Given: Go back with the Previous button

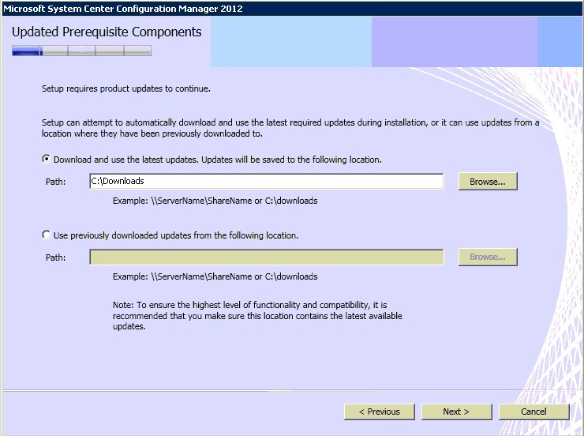Looking at the screenshot, I should (379, 412).
